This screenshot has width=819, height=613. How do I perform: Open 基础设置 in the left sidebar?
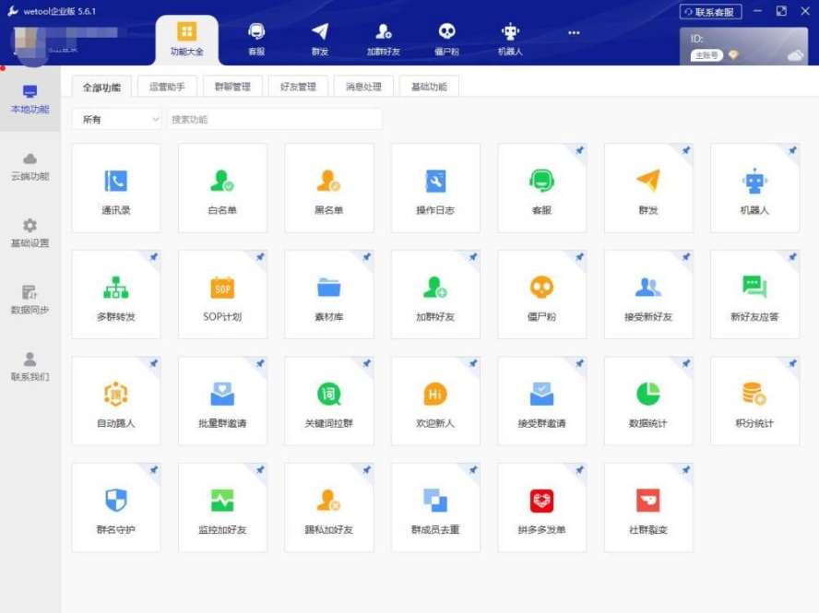[30, 233]
